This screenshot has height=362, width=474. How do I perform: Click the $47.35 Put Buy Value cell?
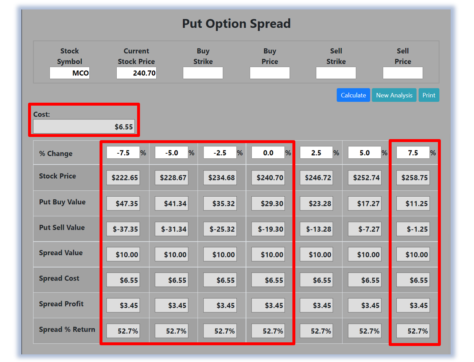123,204
